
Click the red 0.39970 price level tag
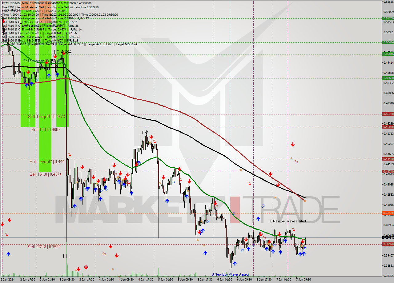tap(388, 244)
